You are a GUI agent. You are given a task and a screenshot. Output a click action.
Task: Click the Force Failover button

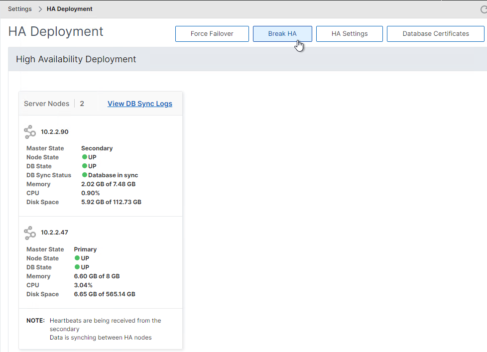[212, 34]
